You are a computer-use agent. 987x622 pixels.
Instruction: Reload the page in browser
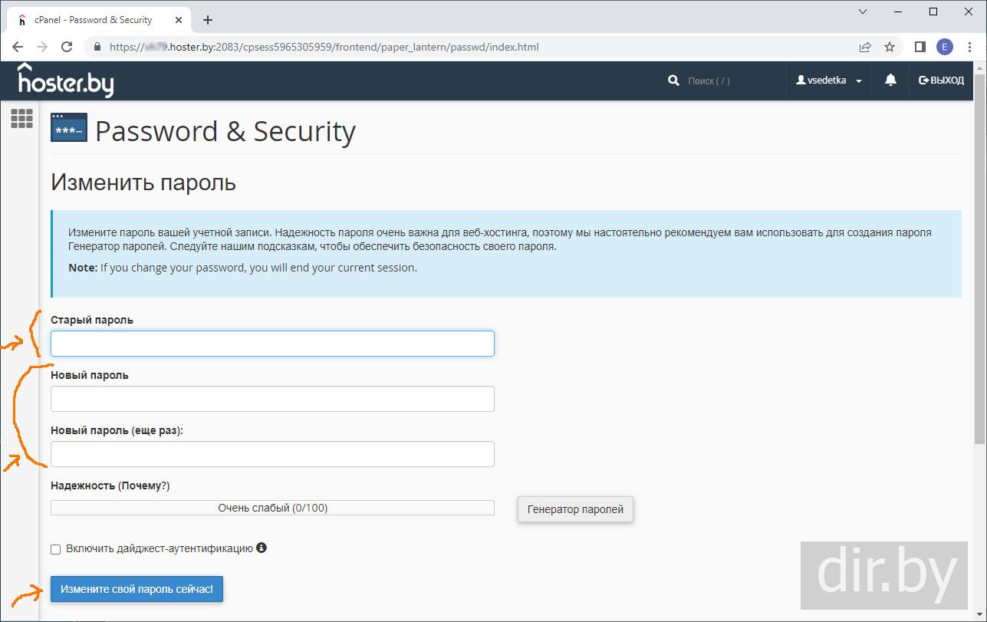[67, 47]
